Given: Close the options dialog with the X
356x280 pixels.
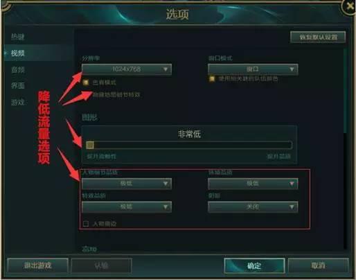Looking at the screenshot, I should point(350,6).
